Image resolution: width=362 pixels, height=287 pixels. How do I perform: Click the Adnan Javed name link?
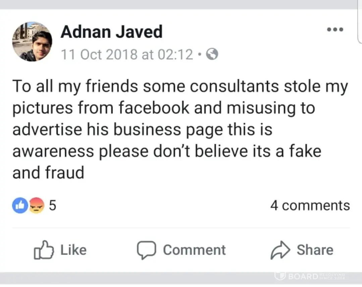(111, 32)
